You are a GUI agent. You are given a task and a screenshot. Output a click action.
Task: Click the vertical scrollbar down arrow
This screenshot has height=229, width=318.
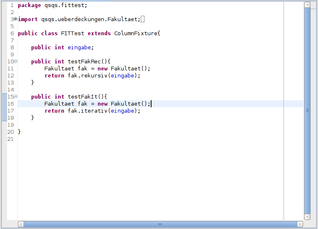(307, 217)
